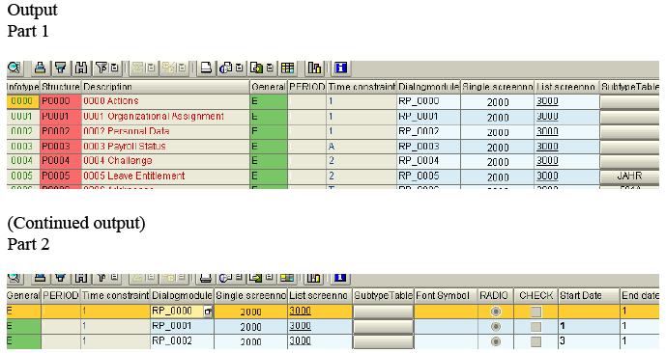Click the Subtotals icon in Part 1 toolbar
Image resolution: width=666 pixels, height=353 pixels.
[168, 68]
